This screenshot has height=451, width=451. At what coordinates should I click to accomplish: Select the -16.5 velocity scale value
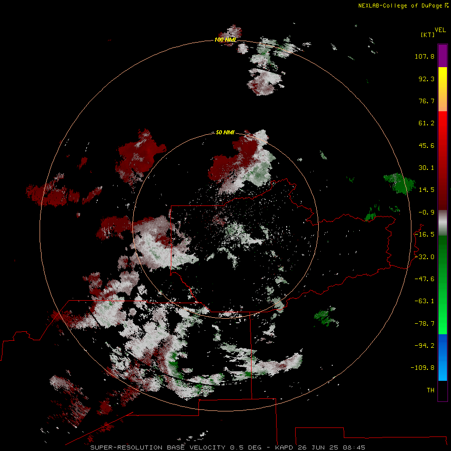click(x=424, y=235)
